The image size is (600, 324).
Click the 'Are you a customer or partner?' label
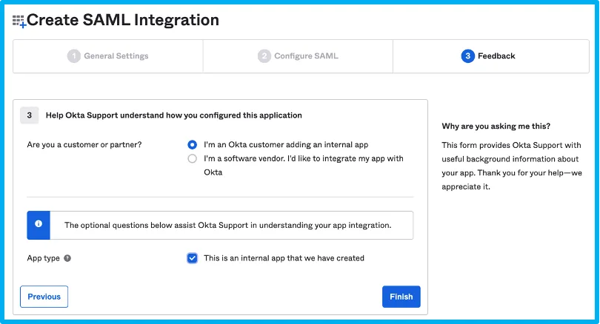tap(84, 145)
